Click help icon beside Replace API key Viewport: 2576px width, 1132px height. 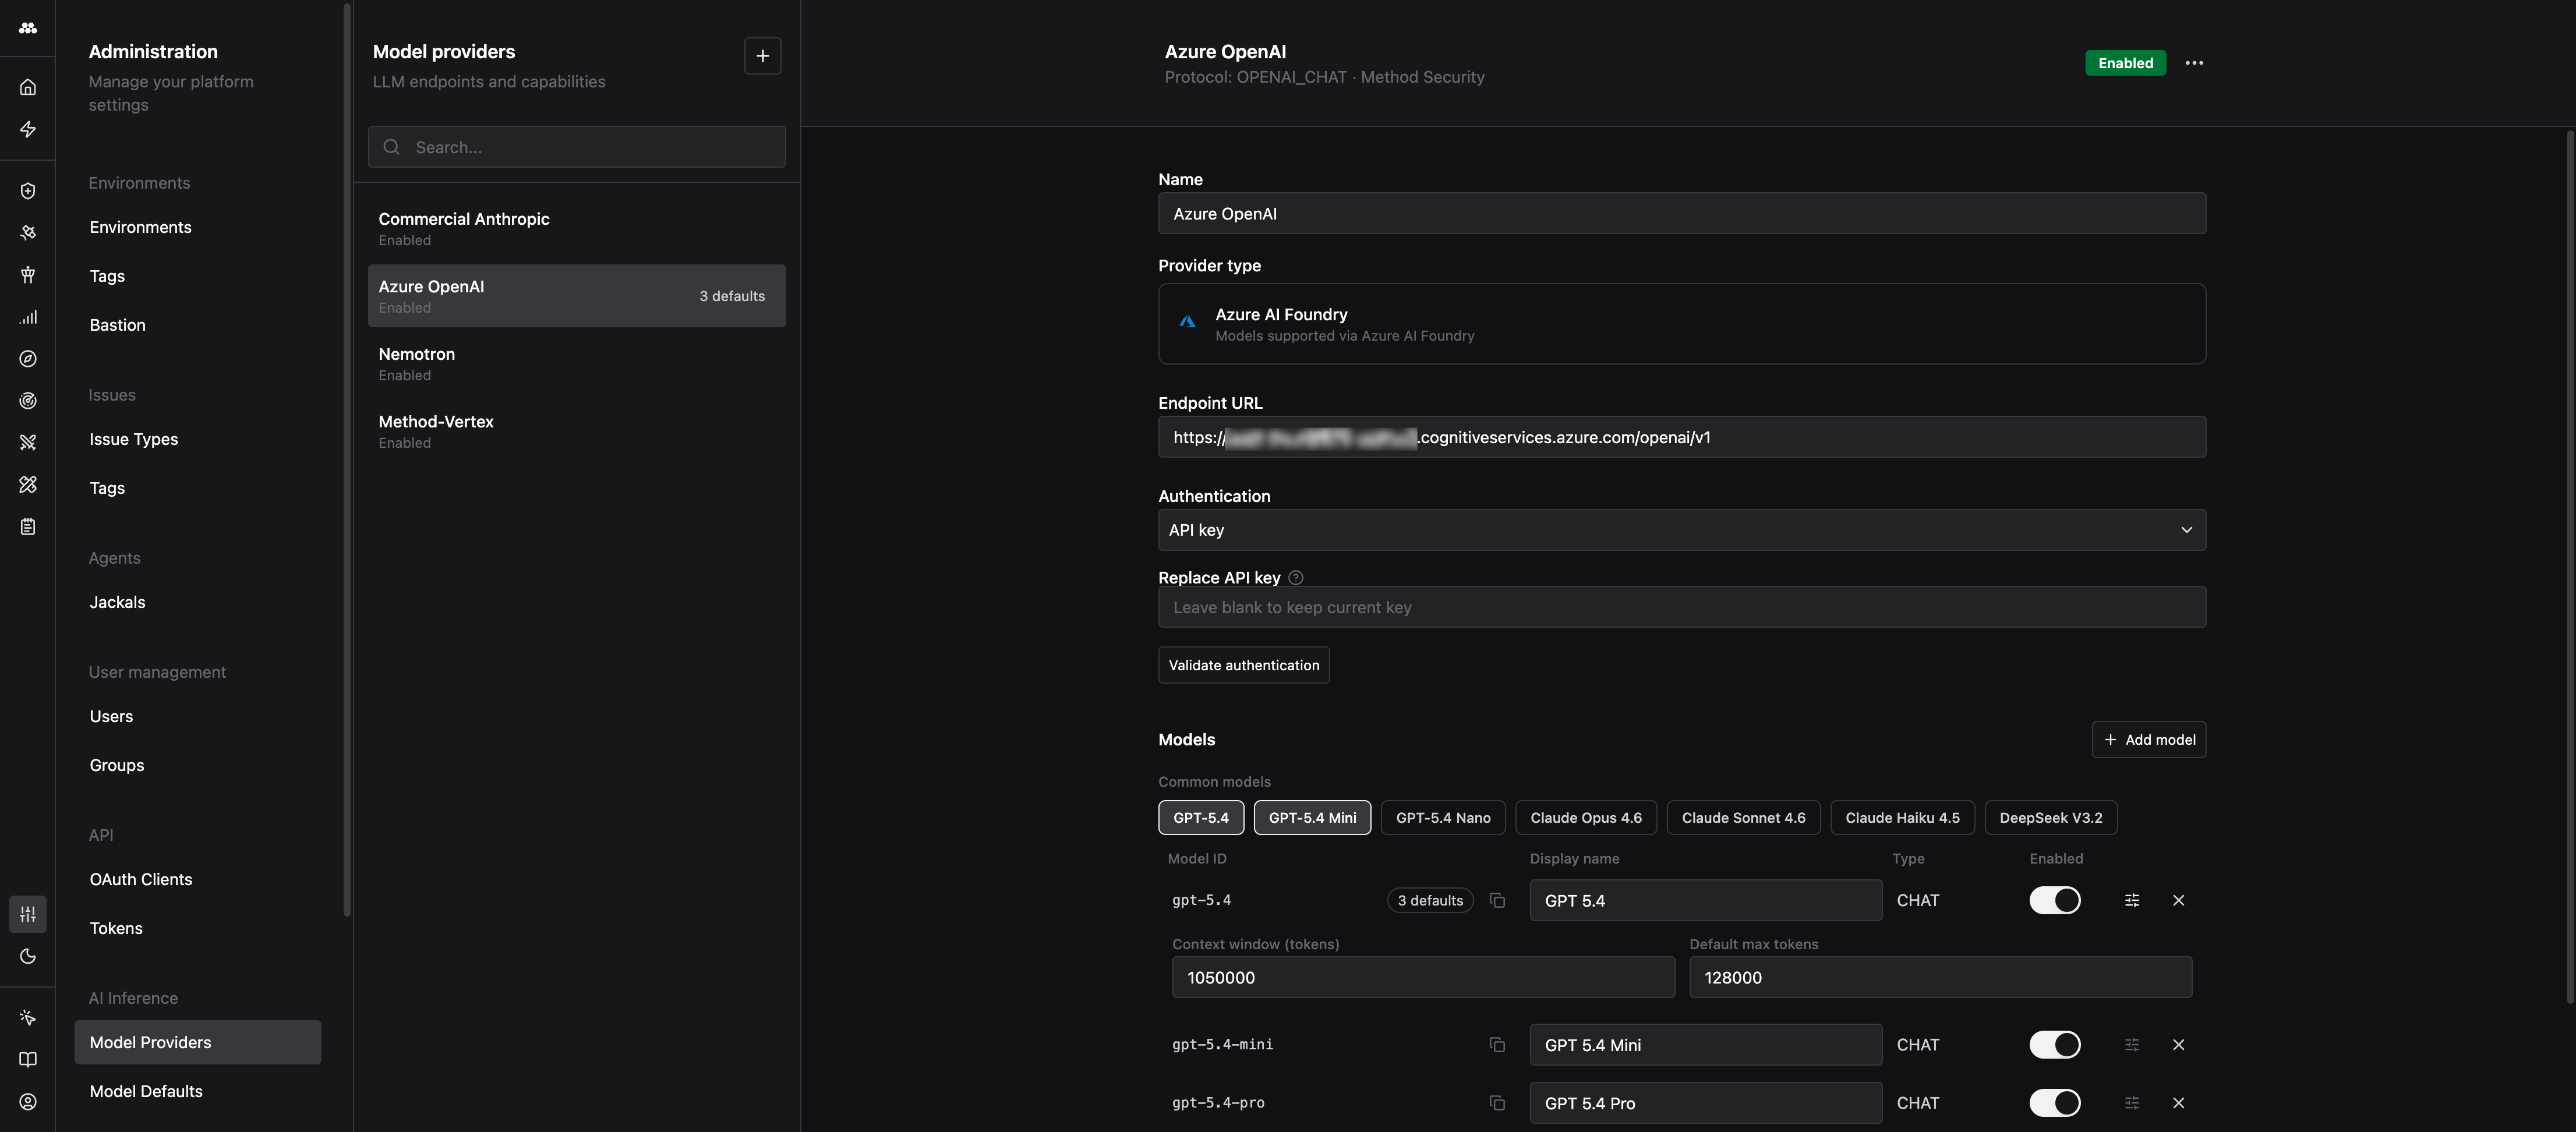point(1296,578)
